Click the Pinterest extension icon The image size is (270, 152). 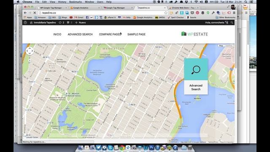pos(197,13)
